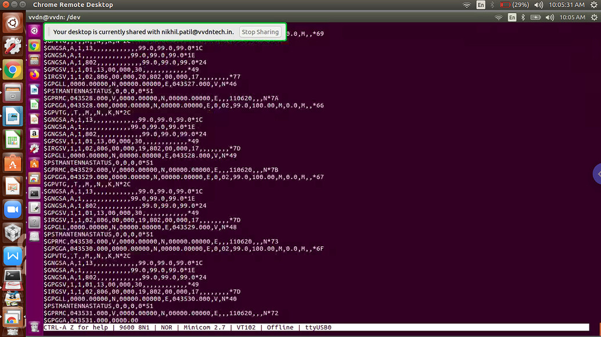The image size is (601, 337).
Task: Open Amazon in the remote desktop launcher
Action: coord(34,133)
